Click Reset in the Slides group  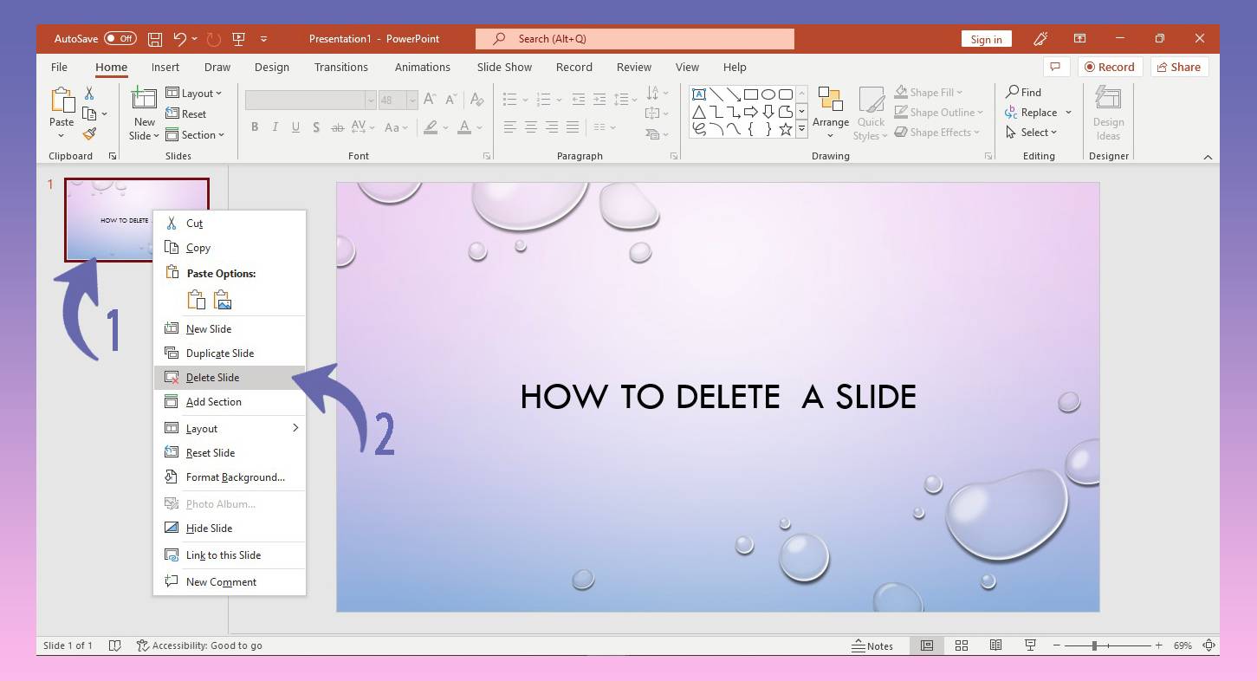[185, 114]
